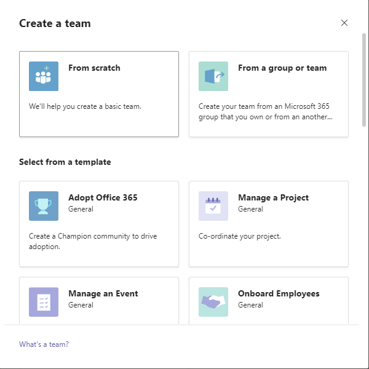Click 'Create a Champion community' description

(93, 241)
